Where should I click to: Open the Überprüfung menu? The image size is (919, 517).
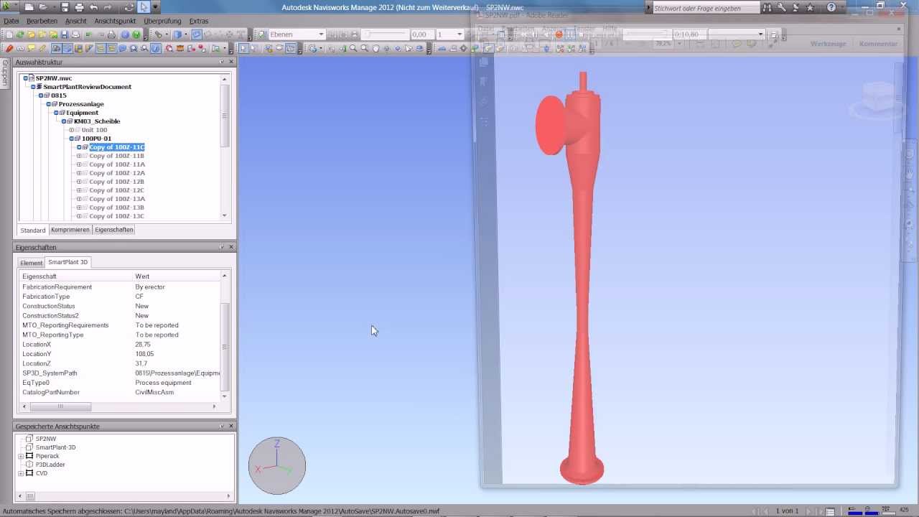tap(162, 21)
